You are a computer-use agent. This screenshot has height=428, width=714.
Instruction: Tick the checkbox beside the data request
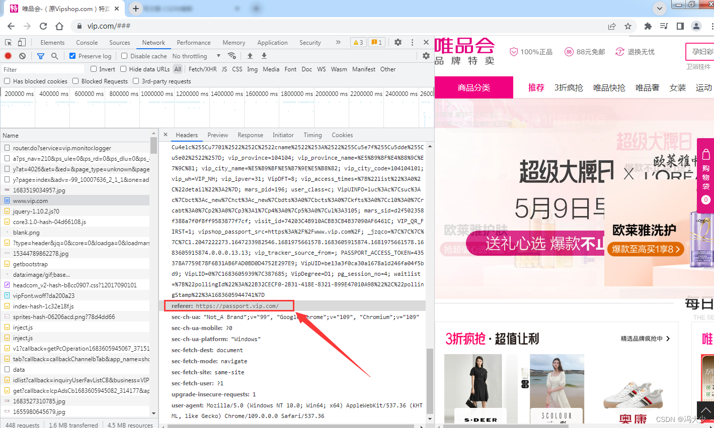click(7, 369)
